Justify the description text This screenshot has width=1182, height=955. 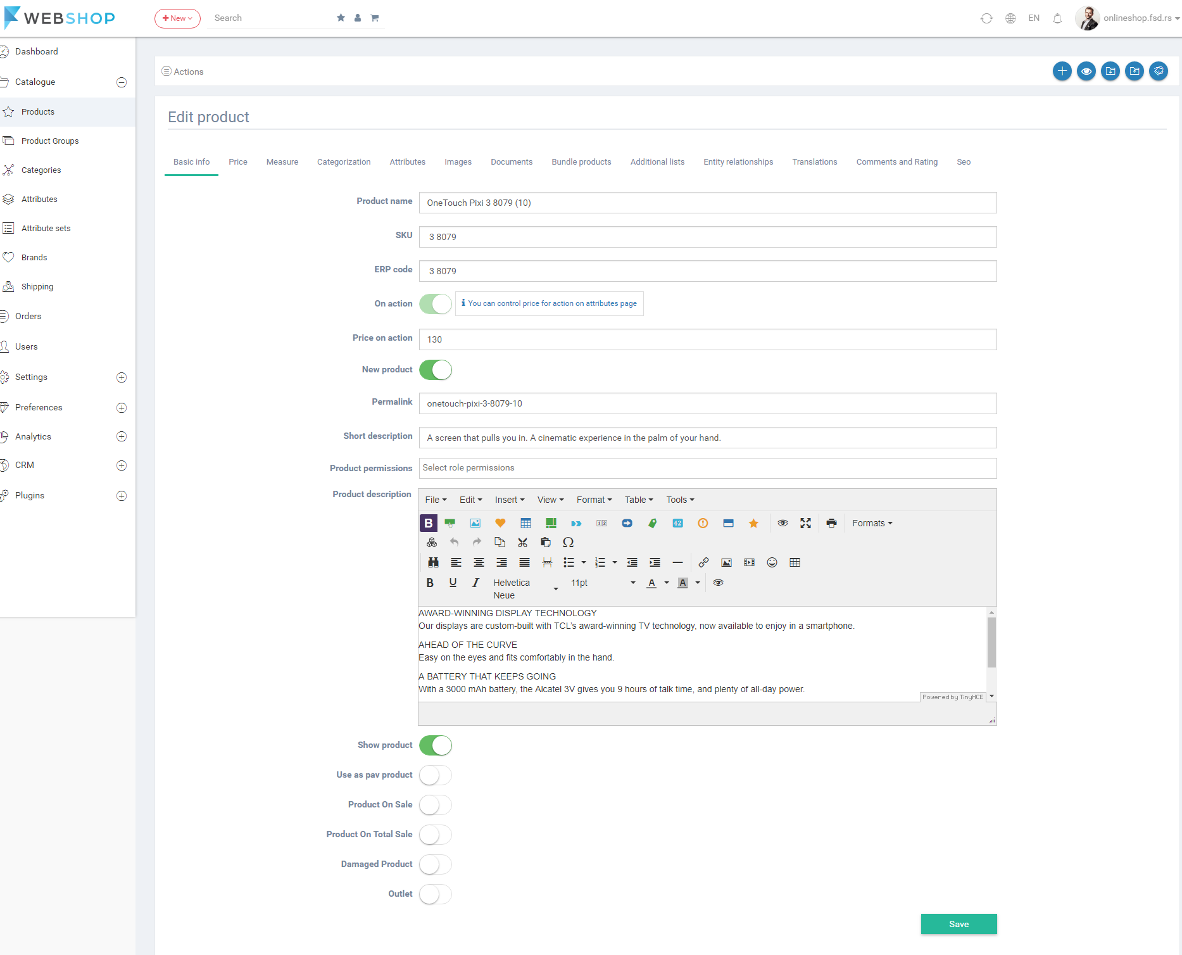(x=524, y=562)
